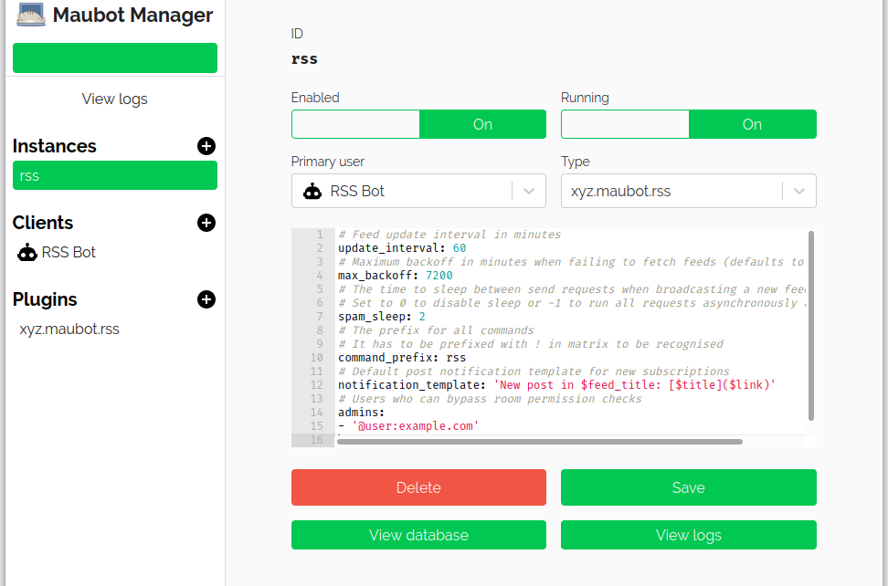The height and width of the screenshot is (586, 888).
Task: Click the Clients section heading
Action: click(x=43, y=223)
